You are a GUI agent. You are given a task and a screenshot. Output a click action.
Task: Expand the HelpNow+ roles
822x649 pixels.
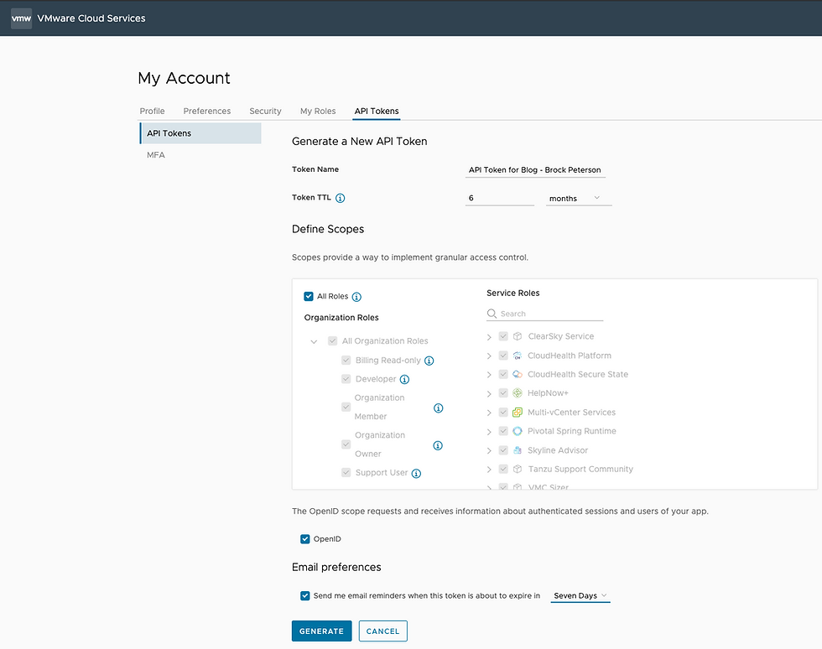(489, 394)
